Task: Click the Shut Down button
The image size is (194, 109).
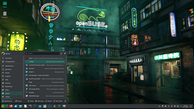Action: click(x=58, y=101)
